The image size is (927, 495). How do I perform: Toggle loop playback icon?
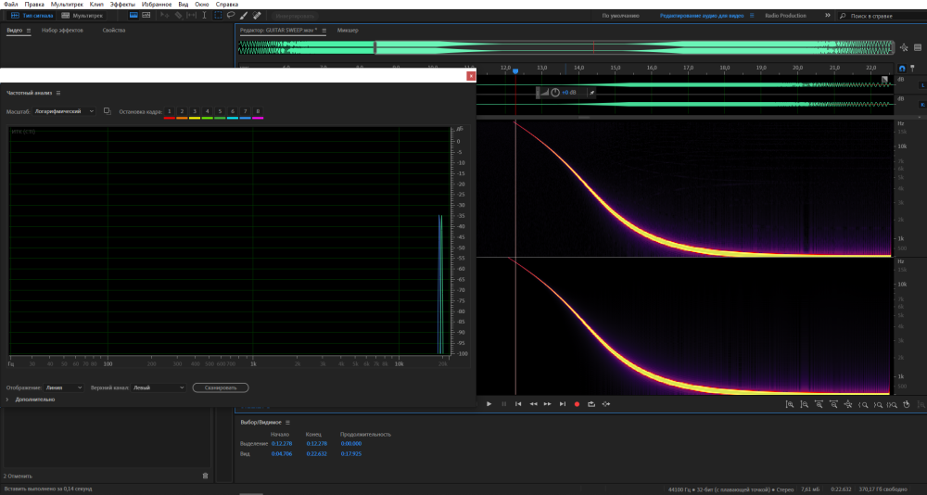click(591, 404)
